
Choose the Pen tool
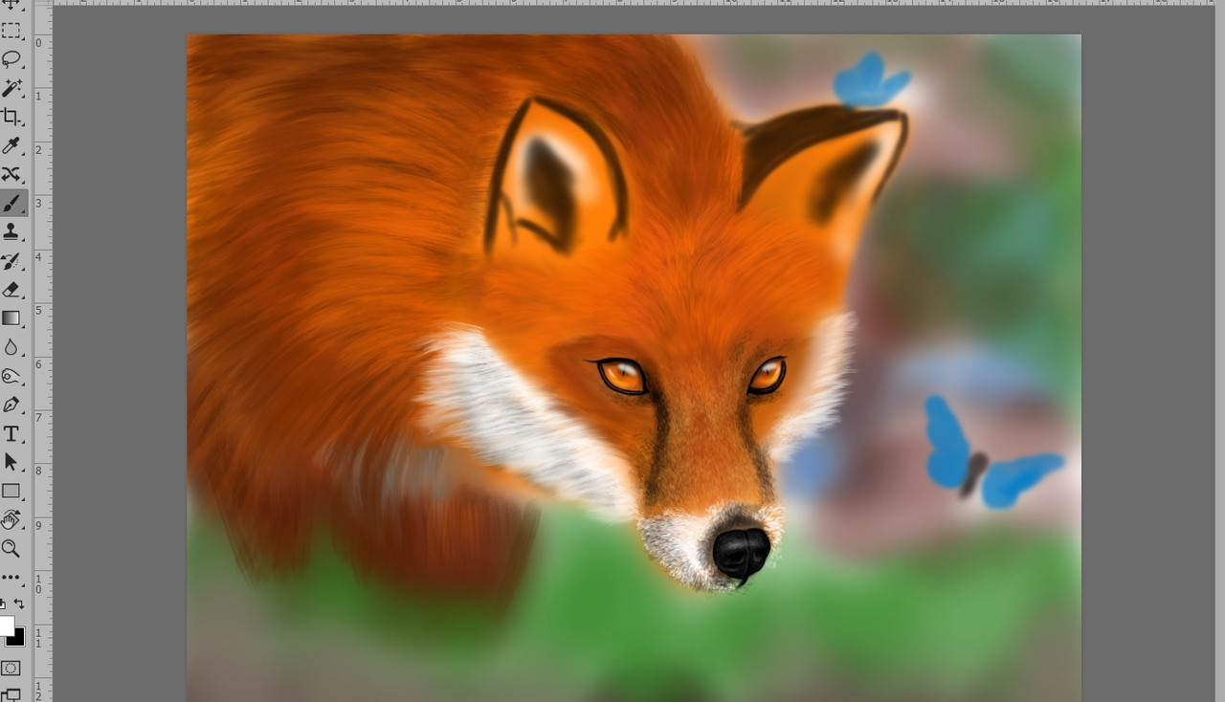(11, 405)
